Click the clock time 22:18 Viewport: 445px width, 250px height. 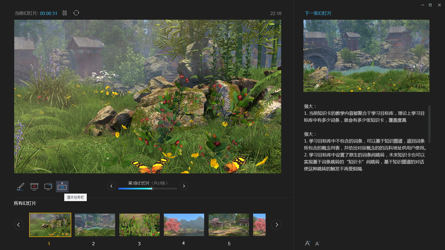(276, 13)
